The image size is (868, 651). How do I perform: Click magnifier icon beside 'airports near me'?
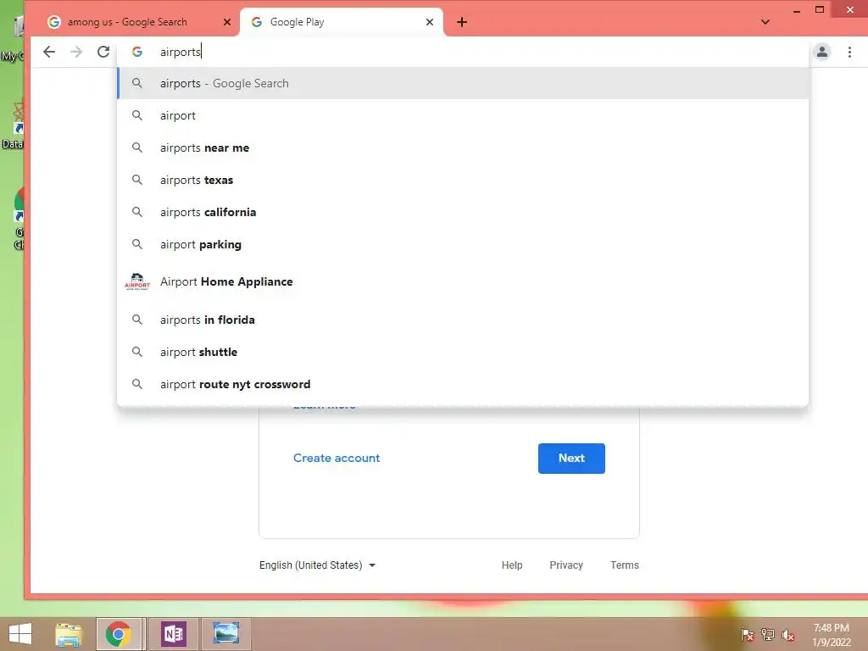[x=137, y=147]
